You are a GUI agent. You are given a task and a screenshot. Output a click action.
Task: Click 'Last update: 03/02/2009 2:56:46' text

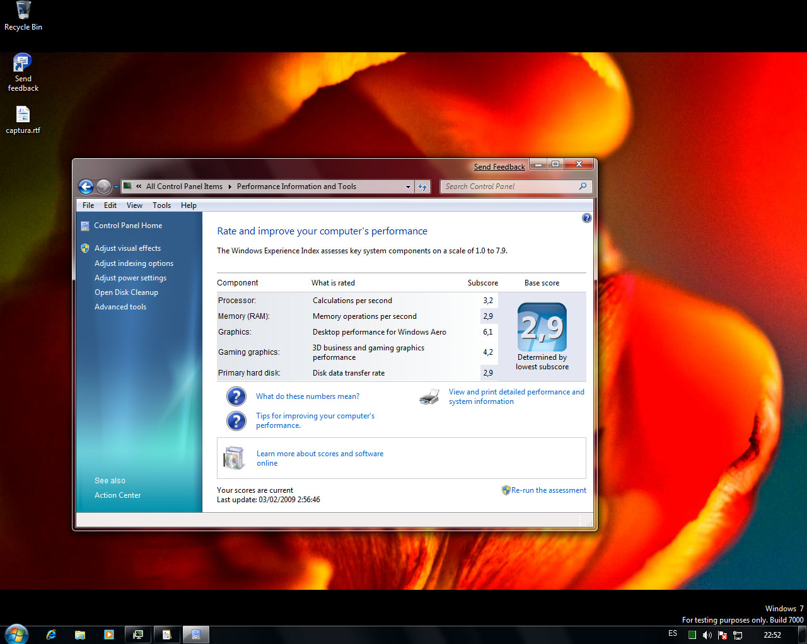(269, 500)
